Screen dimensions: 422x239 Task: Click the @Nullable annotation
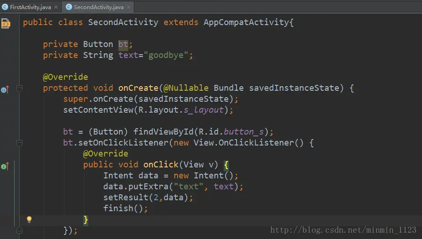coord(186,88)
